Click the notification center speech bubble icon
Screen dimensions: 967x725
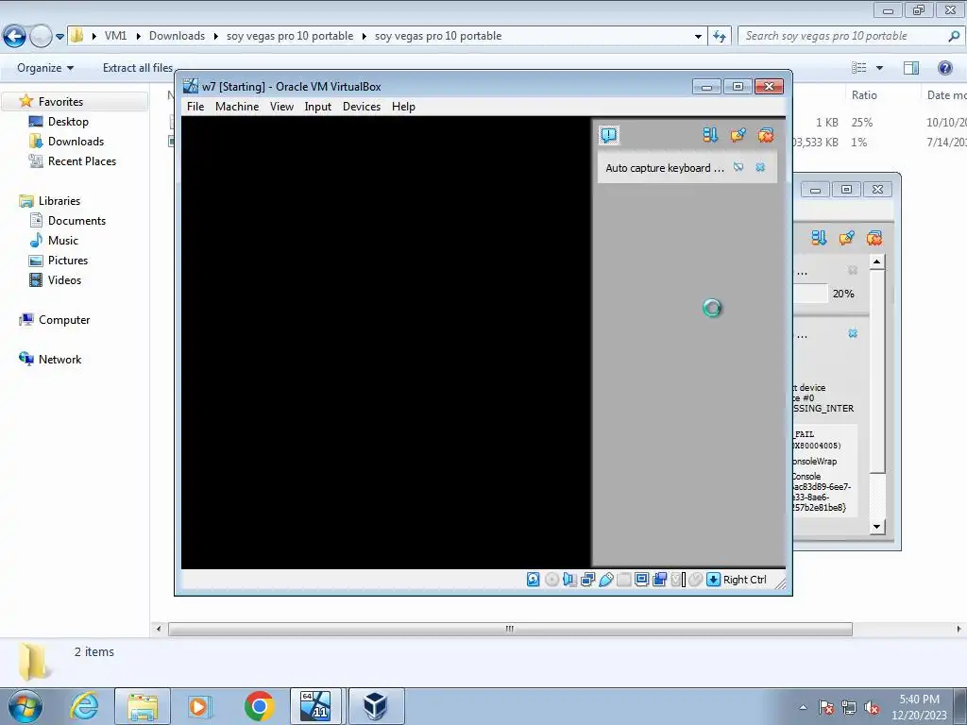click(x=609, y=135)
